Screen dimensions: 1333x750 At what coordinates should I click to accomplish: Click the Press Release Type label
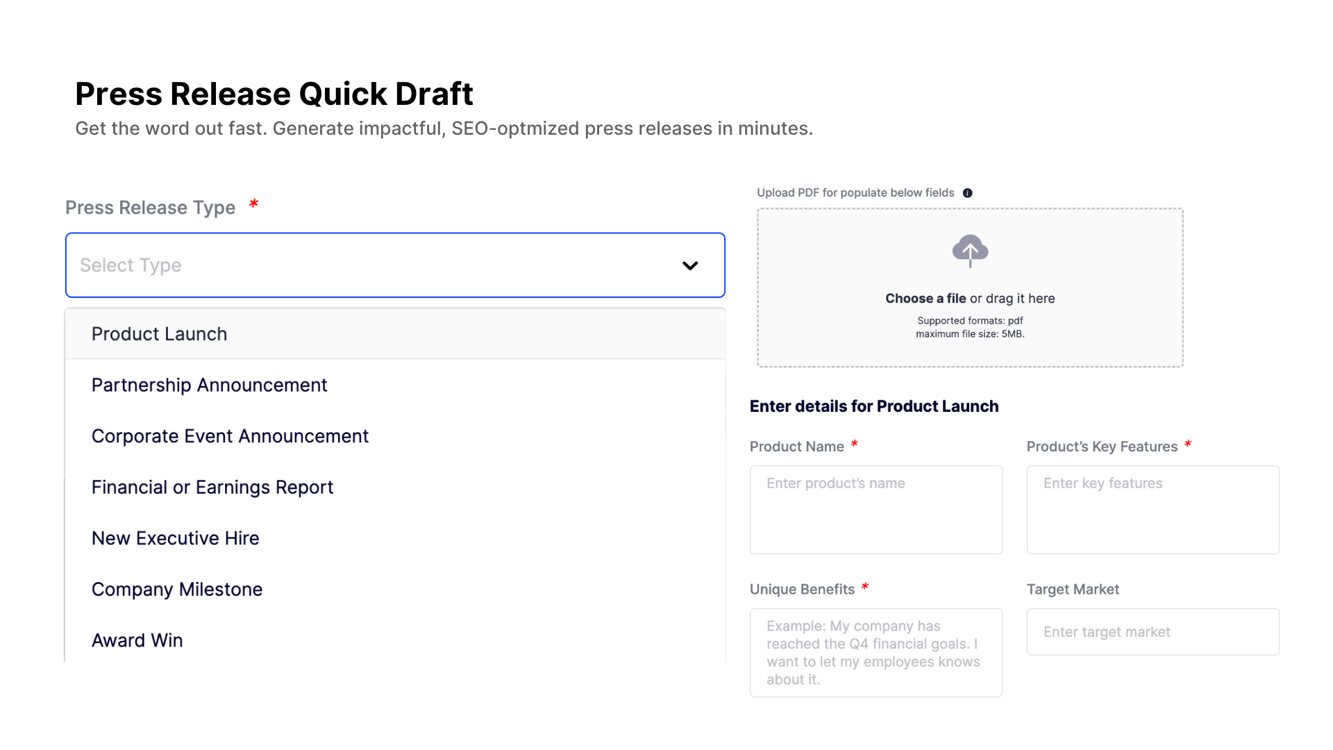[151, 208]
